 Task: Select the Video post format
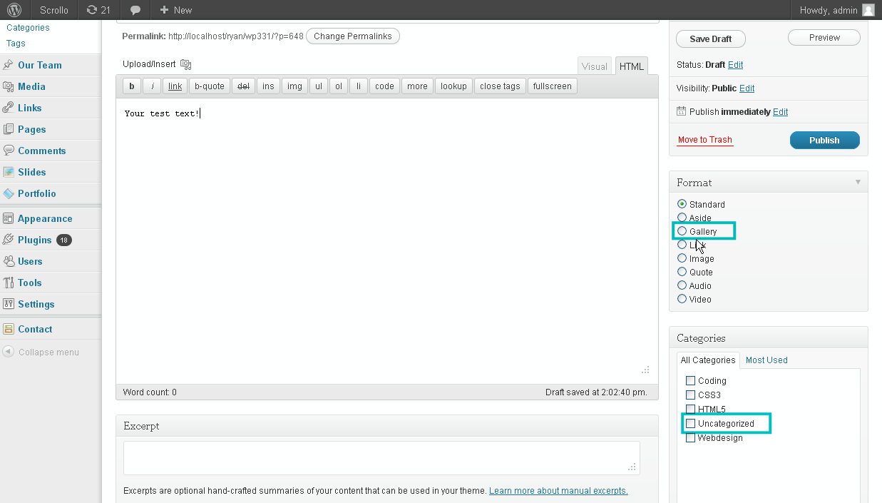click(x=682, y=299)
